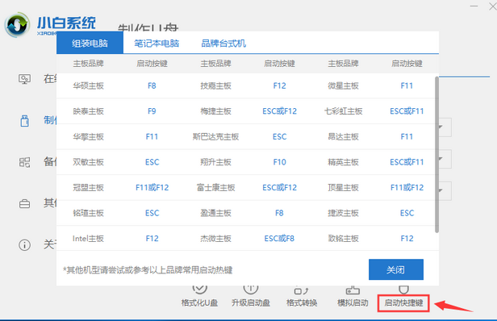The width and height of the screenshot is (497, 321).
Task: Click the 华硕主板 cell
Action: [x=88, y=85]
